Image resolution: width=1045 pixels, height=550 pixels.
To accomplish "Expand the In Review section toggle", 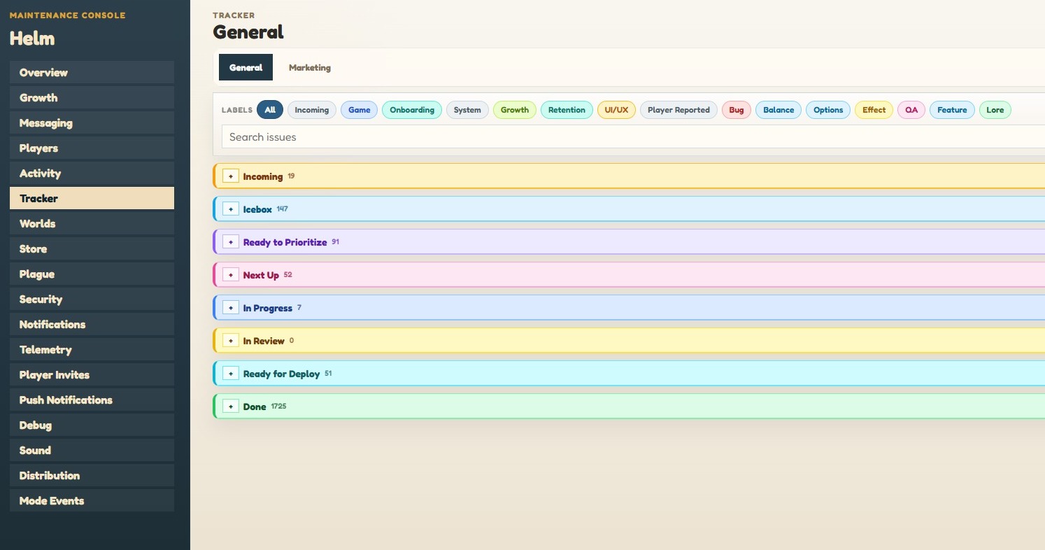I will (x=231, y=341).
